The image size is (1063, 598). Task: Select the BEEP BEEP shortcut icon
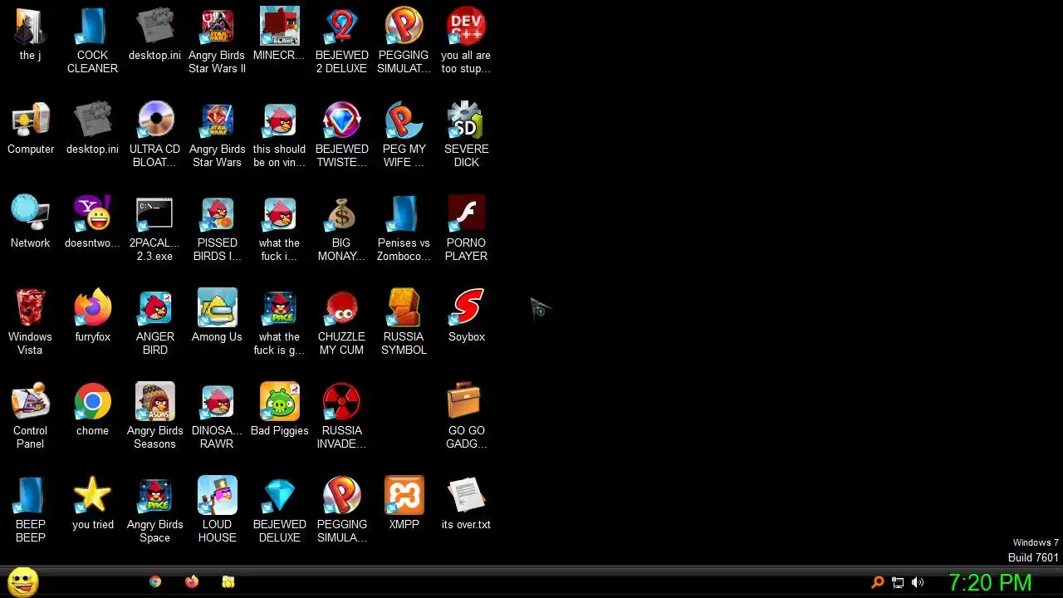[x=30, y=496]
